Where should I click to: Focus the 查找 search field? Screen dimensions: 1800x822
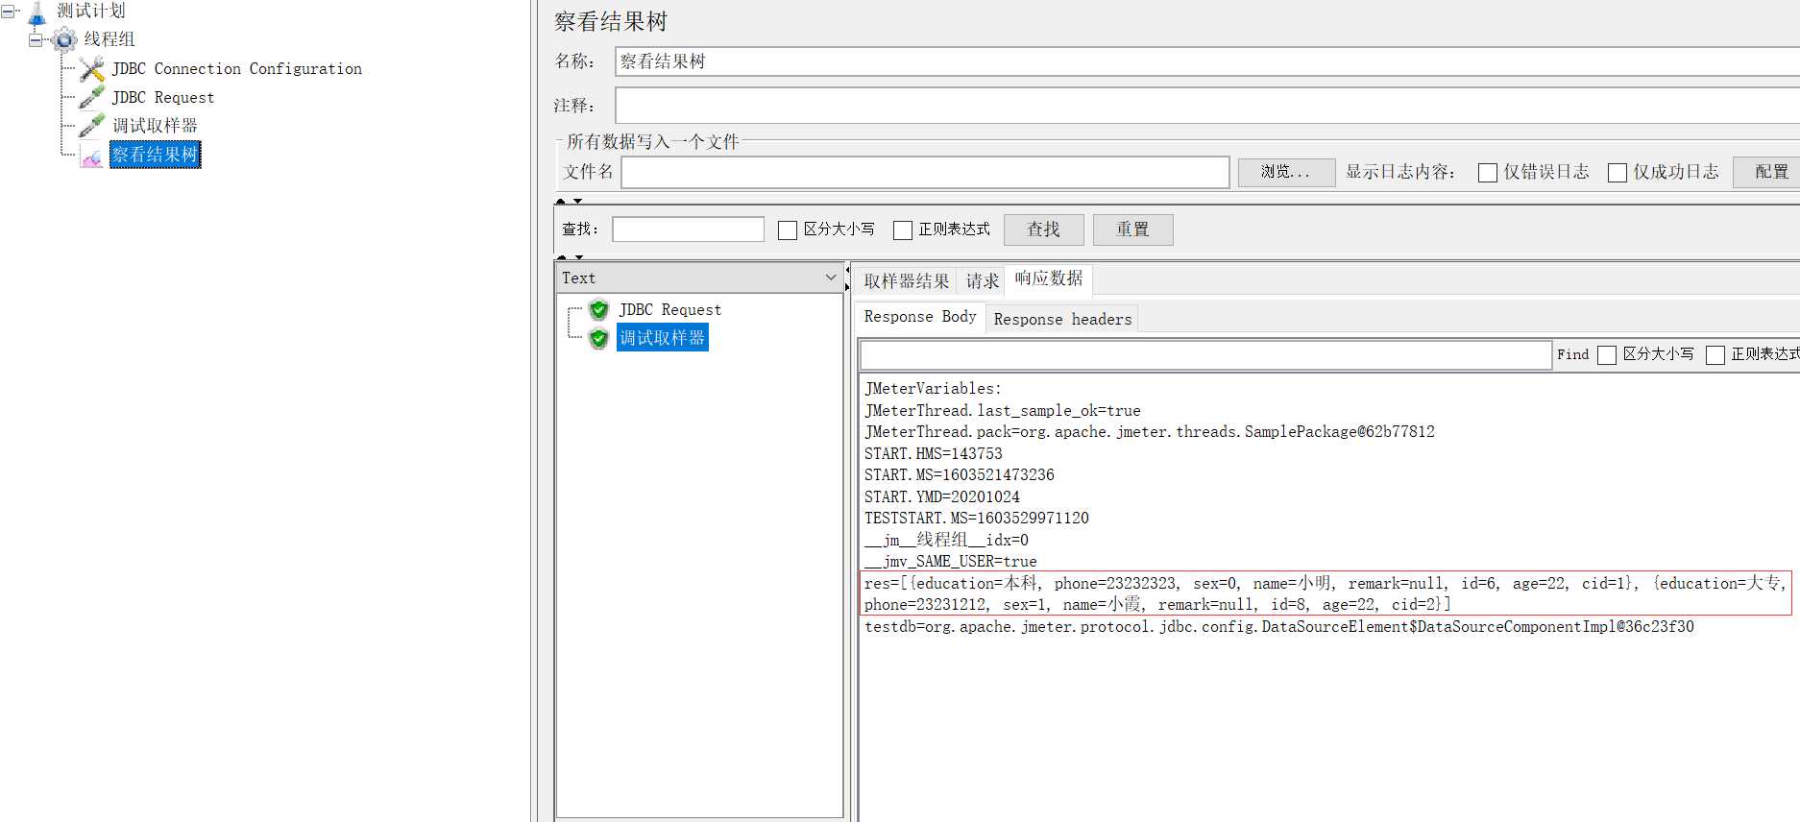coord(688,230)
